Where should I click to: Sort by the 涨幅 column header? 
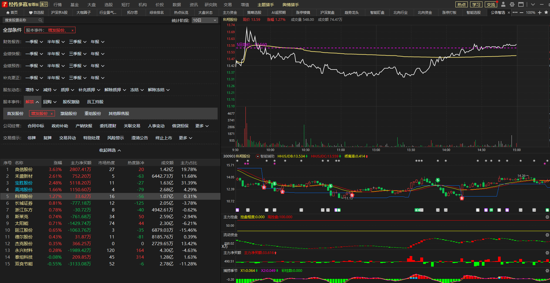[x=58, y=163]
